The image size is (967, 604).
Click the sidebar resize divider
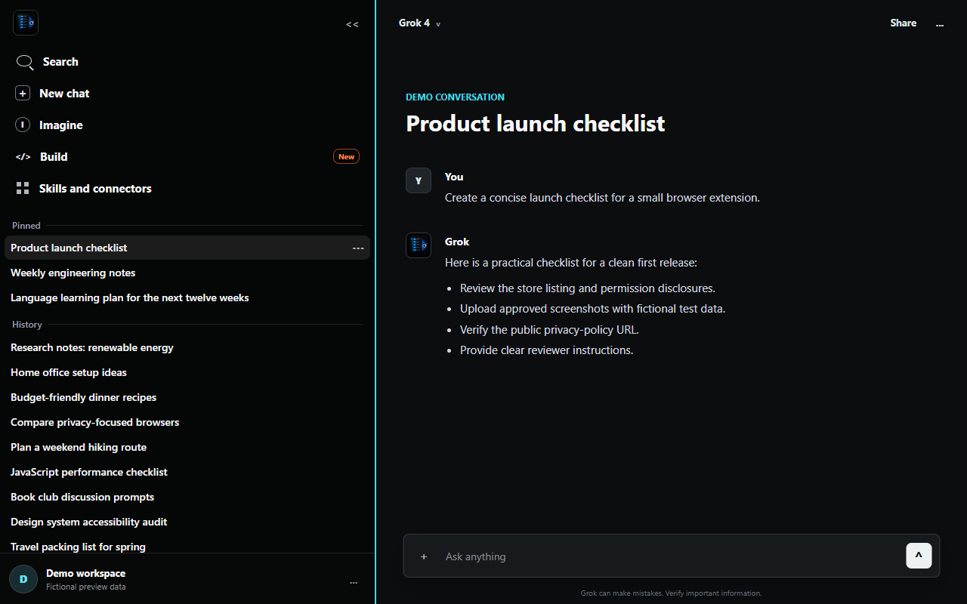375,302
